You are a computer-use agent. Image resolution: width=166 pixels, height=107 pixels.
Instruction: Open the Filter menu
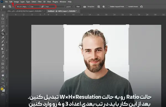point(40,2)
